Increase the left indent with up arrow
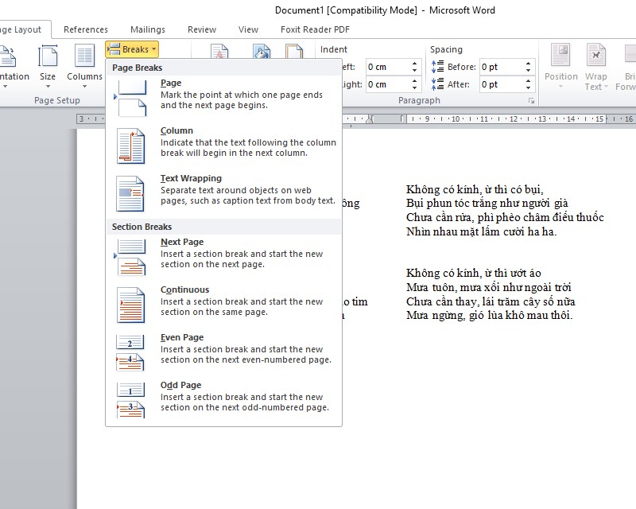The width and height of the screenshot is (636, 509). [x=414, y=64]
